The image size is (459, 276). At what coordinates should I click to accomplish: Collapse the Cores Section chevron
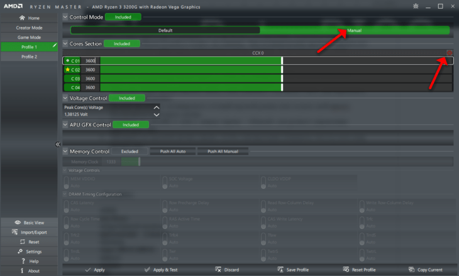65,43
